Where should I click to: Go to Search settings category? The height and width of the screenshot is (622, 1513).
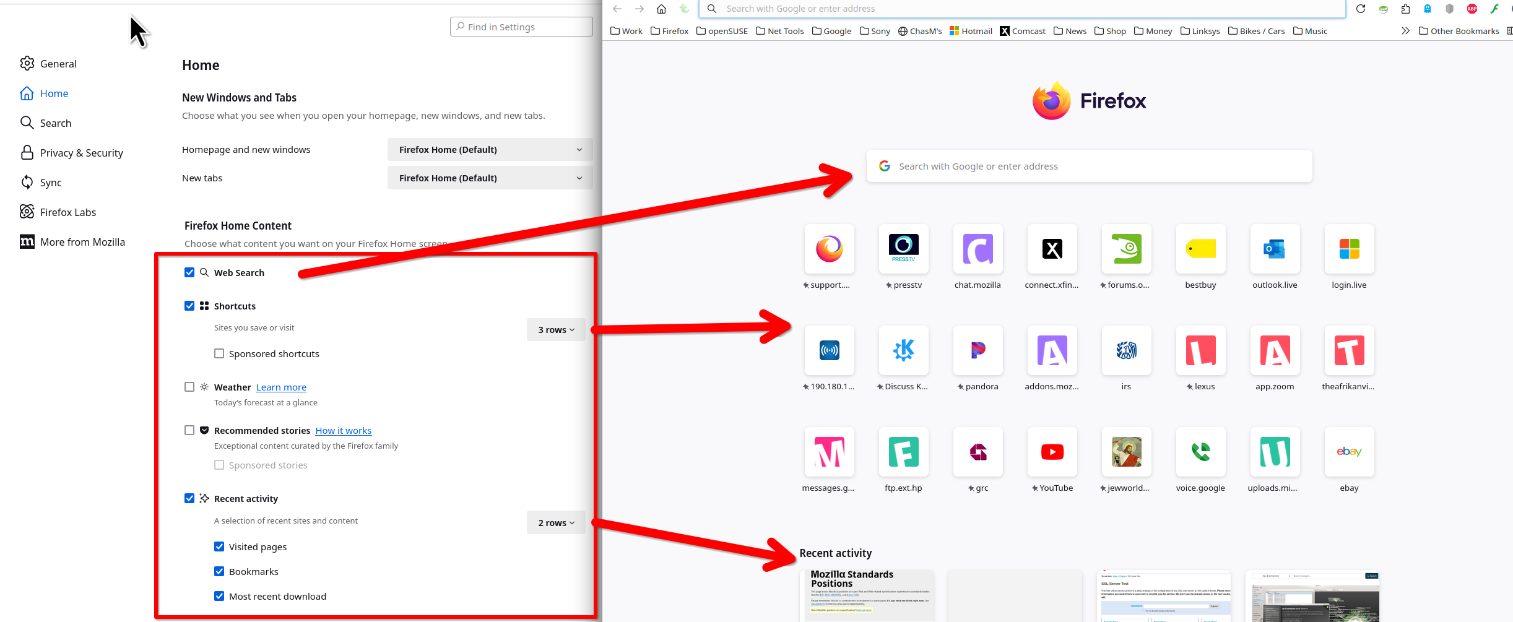46,123
